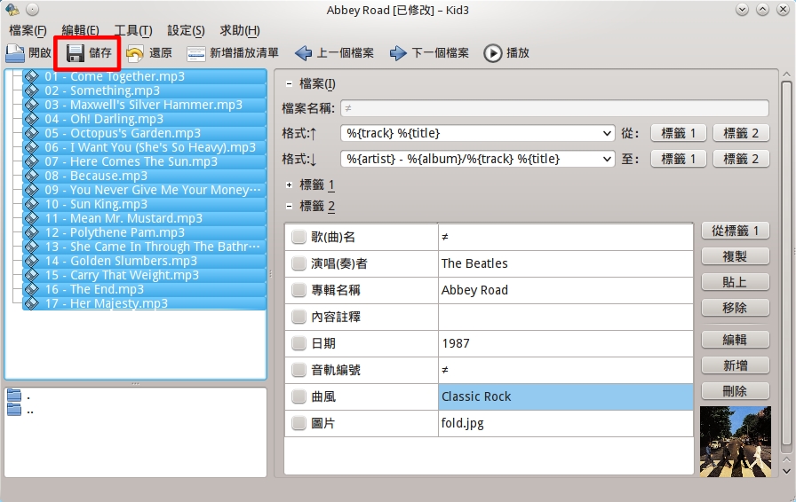Click the 從標籤 1 button
This screenshot has width=796, height=502.
pyautogui.click(x=735, y=231)
